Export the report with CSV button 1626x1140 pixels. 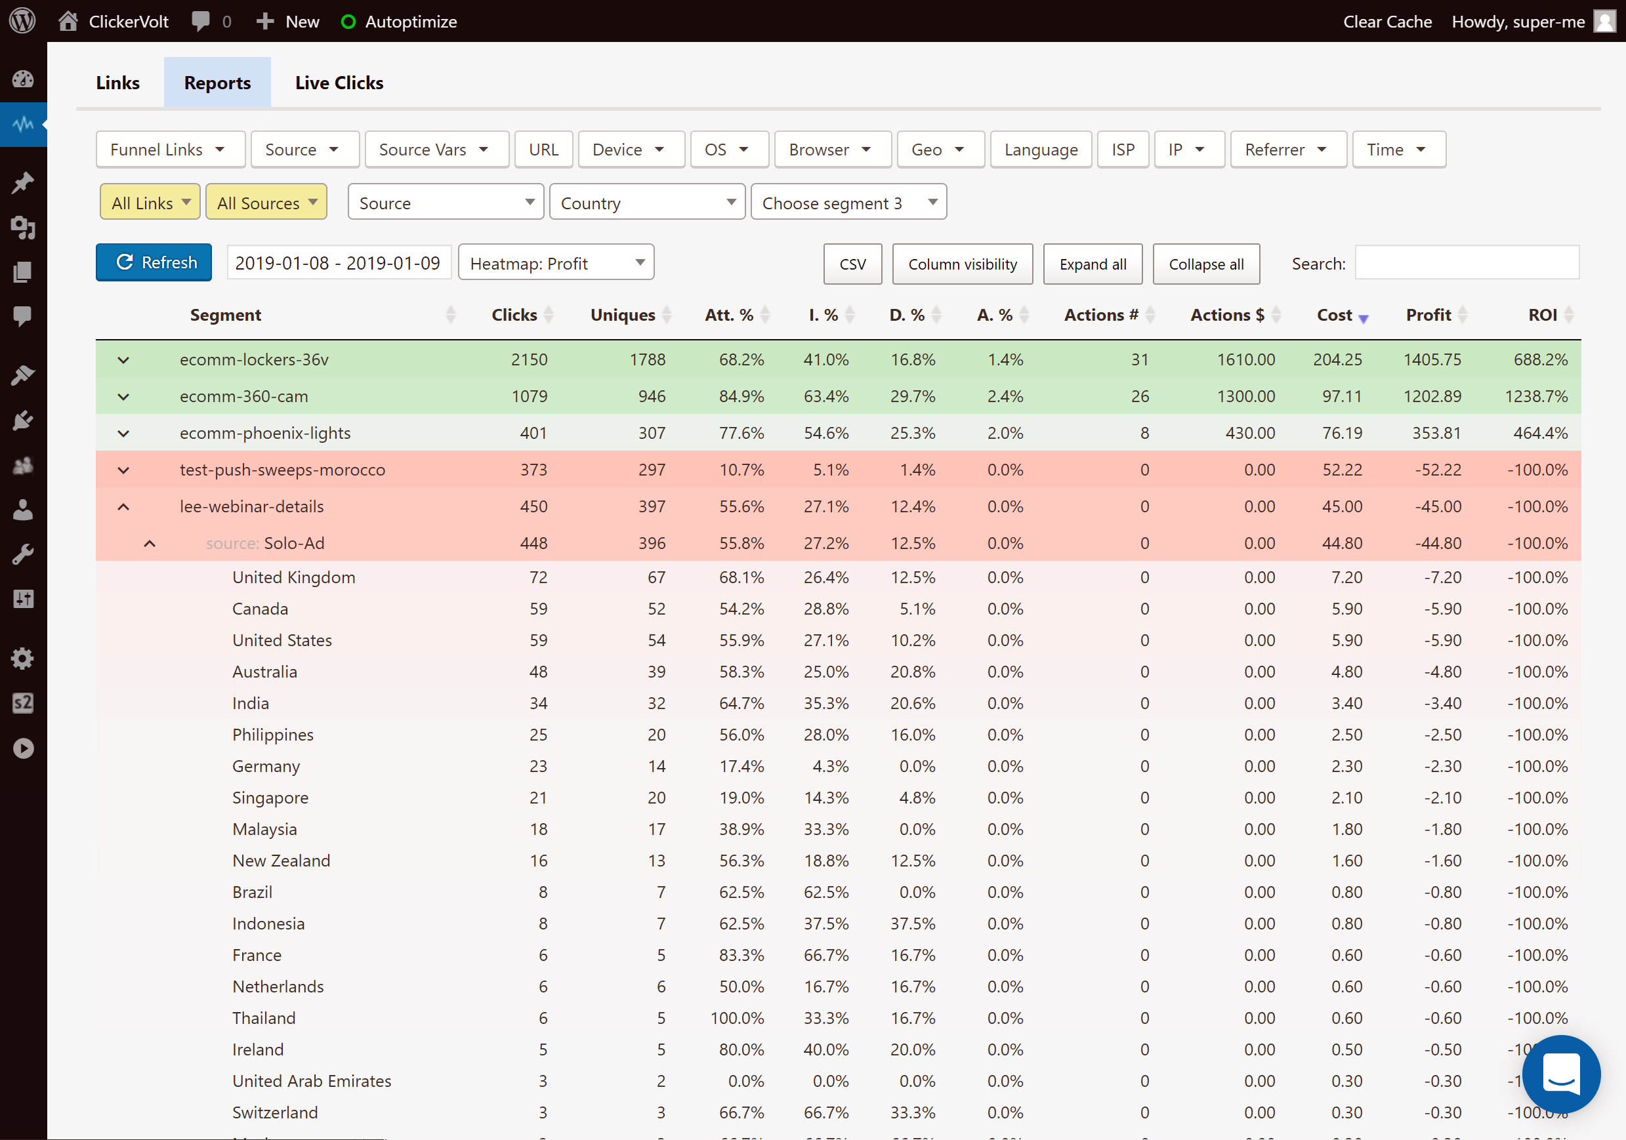852,264
